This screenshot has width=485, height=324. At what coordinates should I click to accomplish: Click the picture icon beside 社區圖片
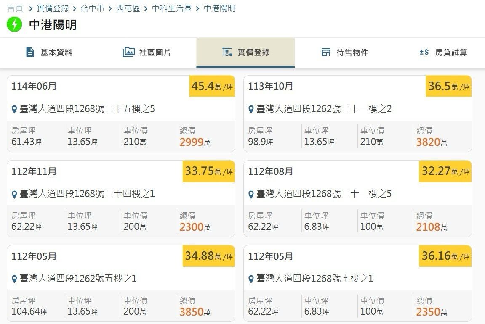click(x=128, y=53)
